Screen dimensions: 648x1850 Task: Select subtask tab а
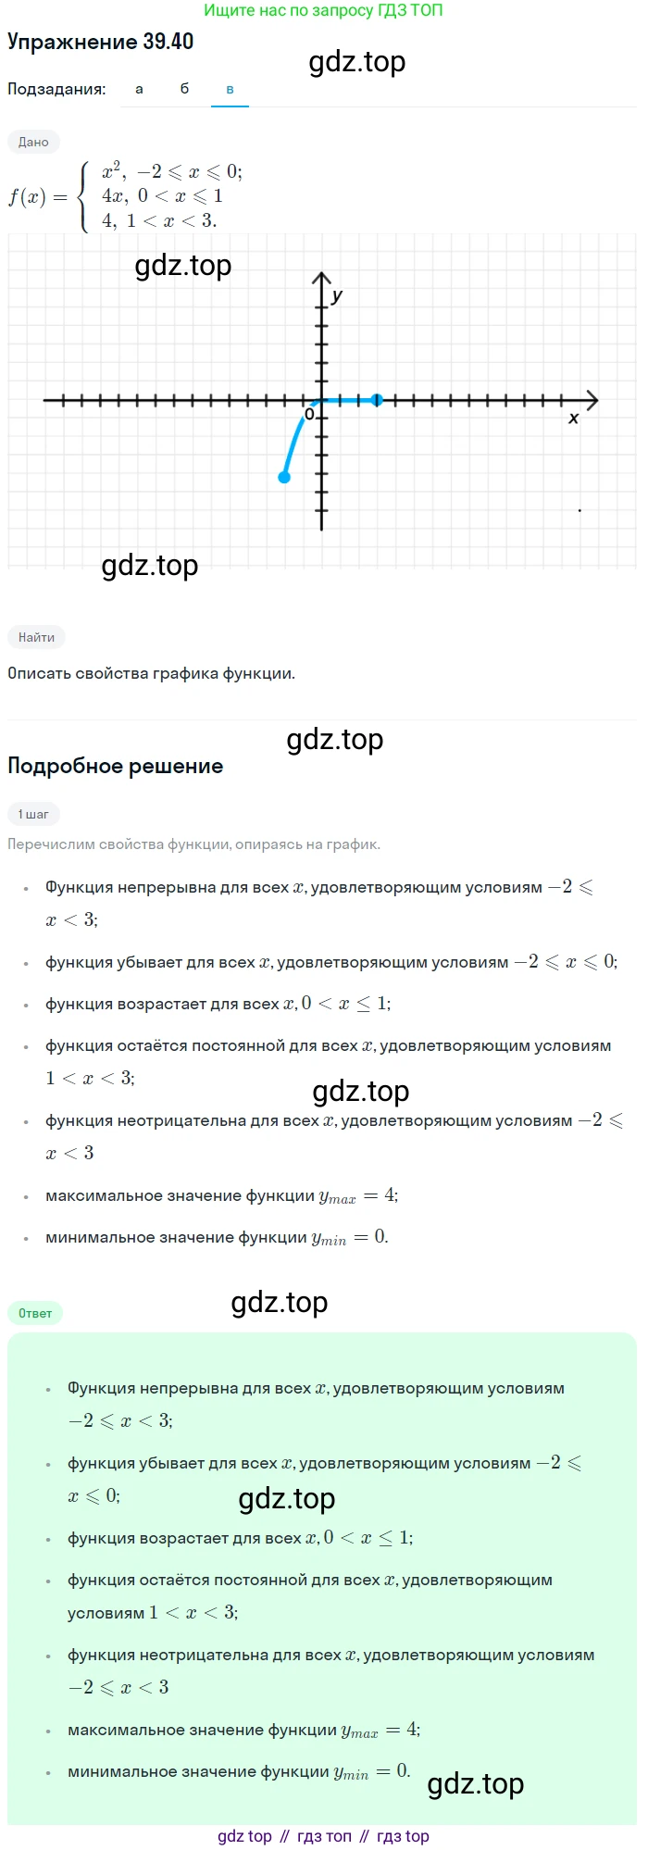(x=139, y=89)
